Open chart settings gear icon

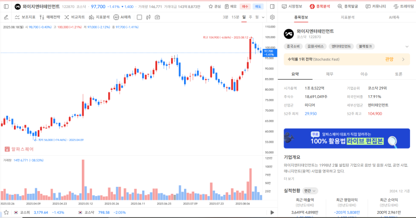pos(272,17)
